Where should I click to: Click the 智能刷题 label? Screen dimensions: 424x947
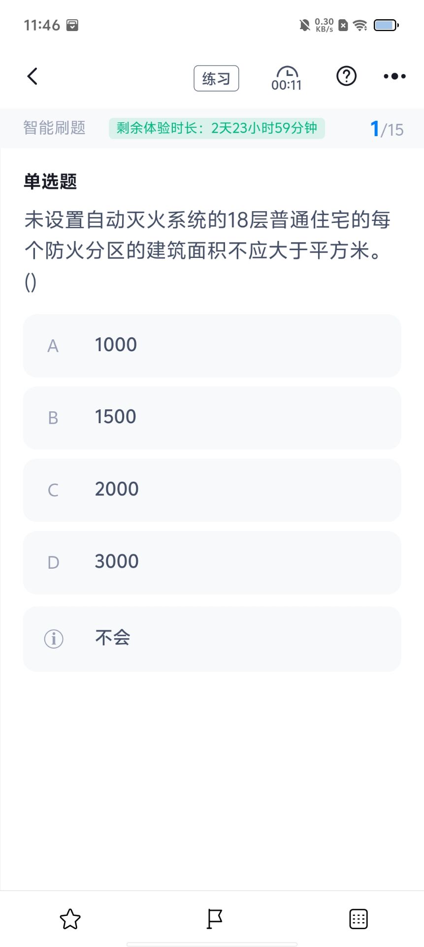point(54,128)
